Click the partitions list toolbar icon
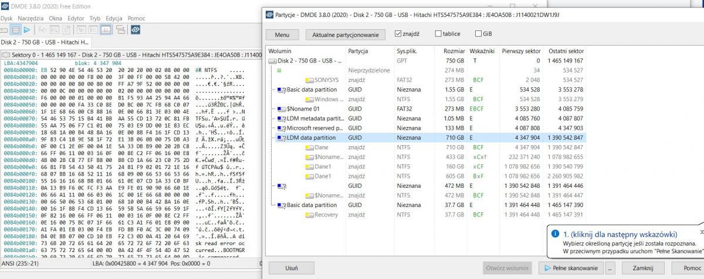This screenshot has width=704, height=279. 16,29
